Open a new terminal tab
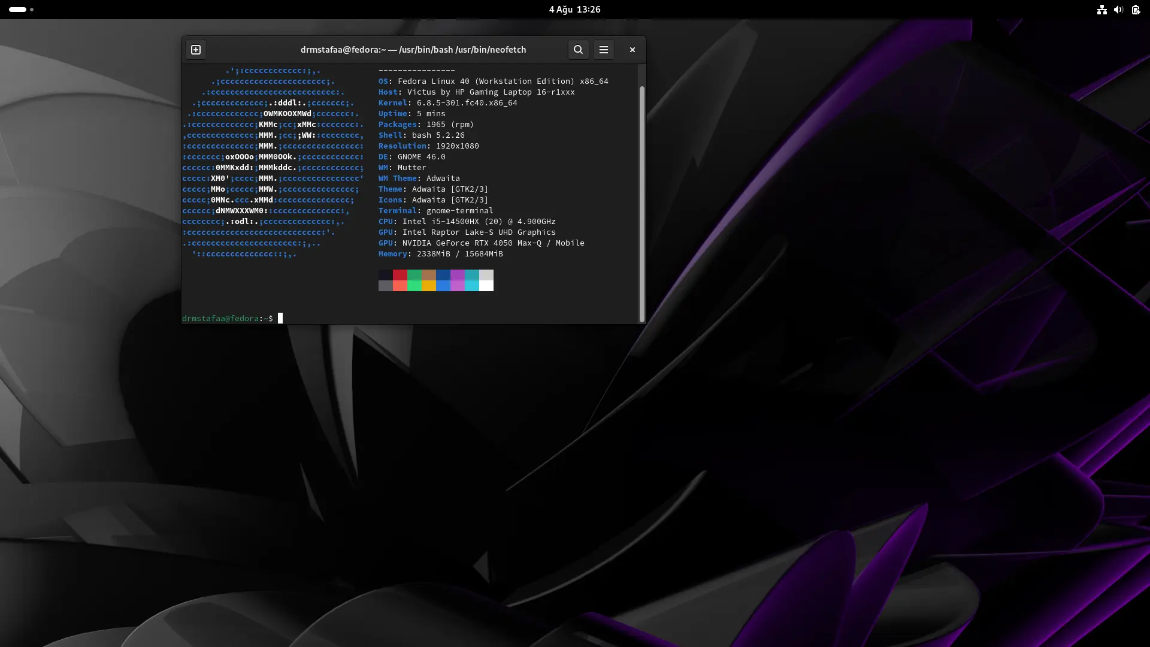The height and width of the screenshot is (647, 1150). [196, 50]
